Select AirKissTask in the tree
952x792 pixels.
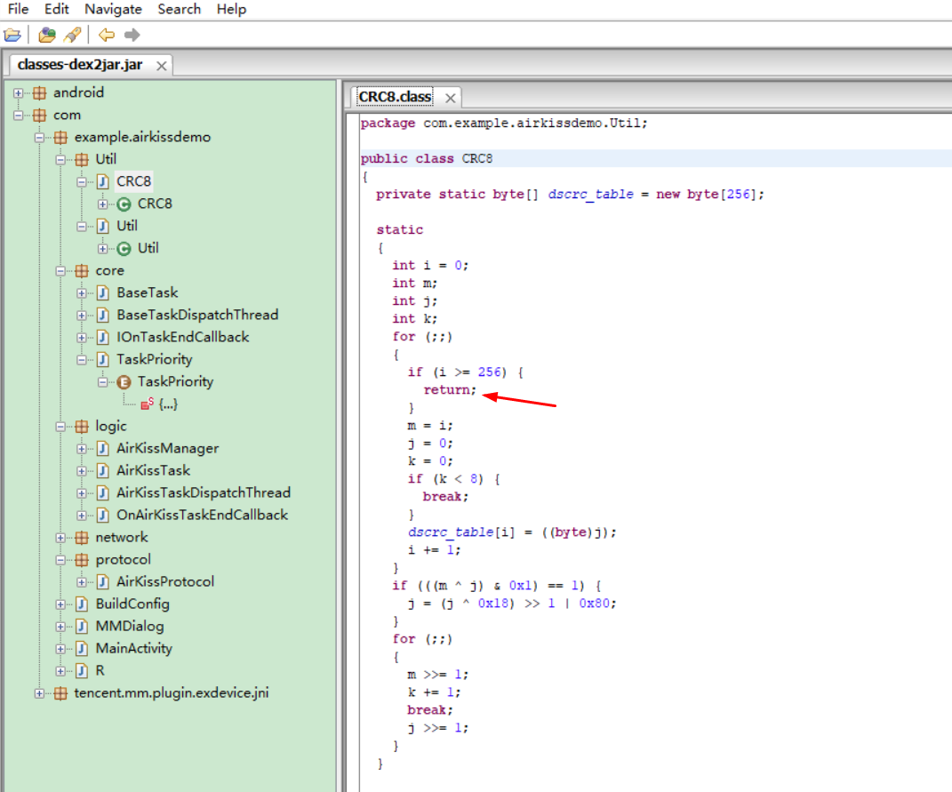tap(153, 471)
